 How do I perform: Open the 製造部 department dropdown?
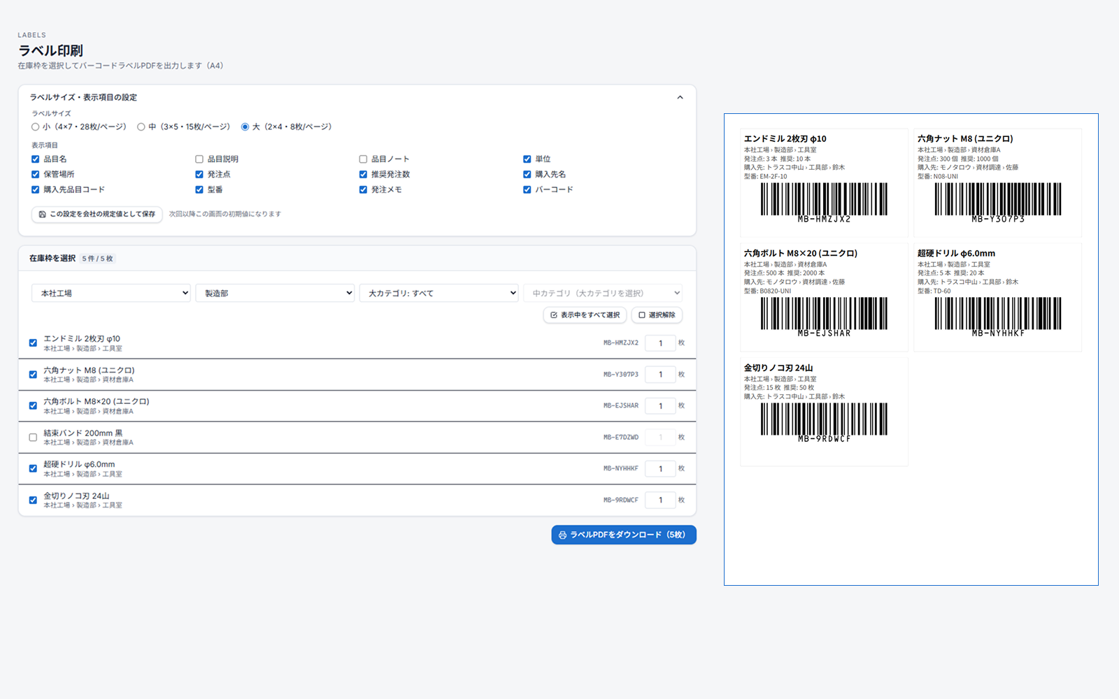coord(275,294)
